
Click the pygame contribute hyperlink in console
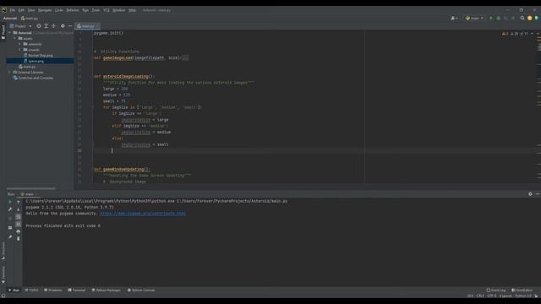[143, 214]
